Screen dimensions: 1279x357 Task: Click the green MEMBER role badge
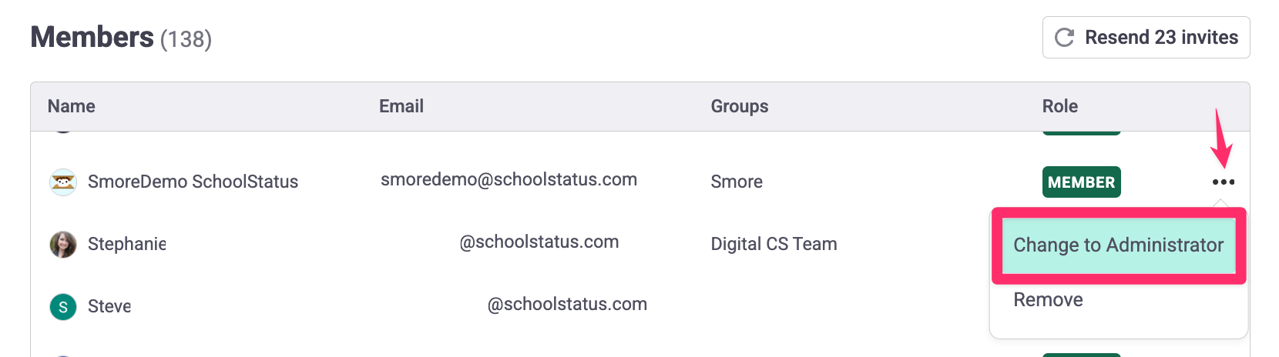coord(1081,182)
